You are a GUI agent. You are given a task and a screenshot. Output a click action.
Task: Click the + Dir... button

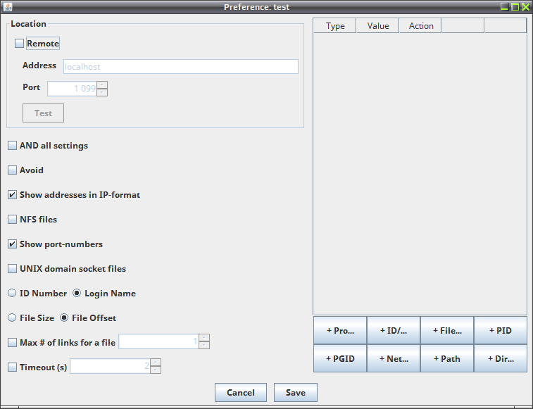(501, 359)
